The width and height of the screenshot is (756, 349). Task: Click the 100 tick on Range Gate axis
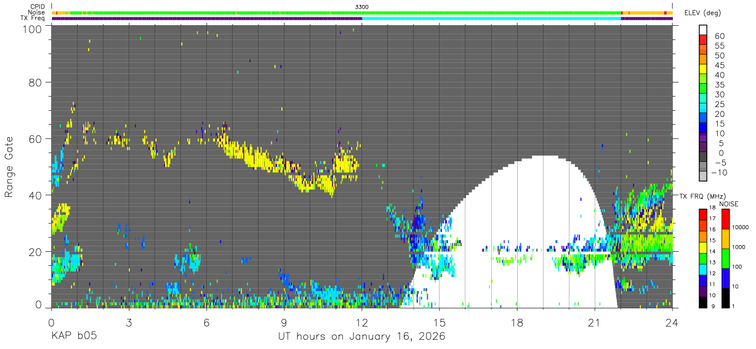coord(33,29)
